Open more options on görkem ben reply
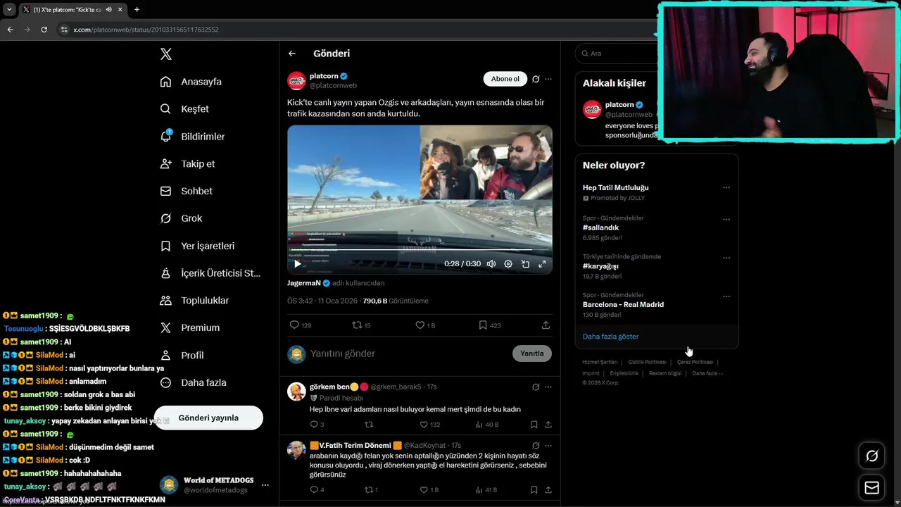Viewport: 901px width, 507px height. (x=548, y=387)
